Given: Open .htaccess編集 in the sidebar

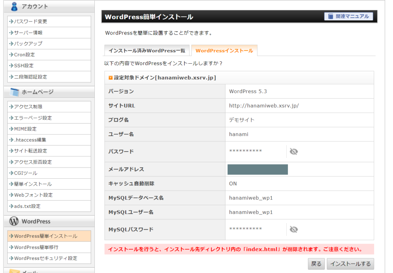Looking at the screenshot, I should pos(49,140).
